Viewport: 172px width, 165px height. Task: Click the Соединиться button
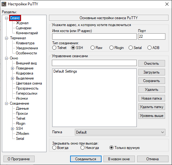coord(86,159)
